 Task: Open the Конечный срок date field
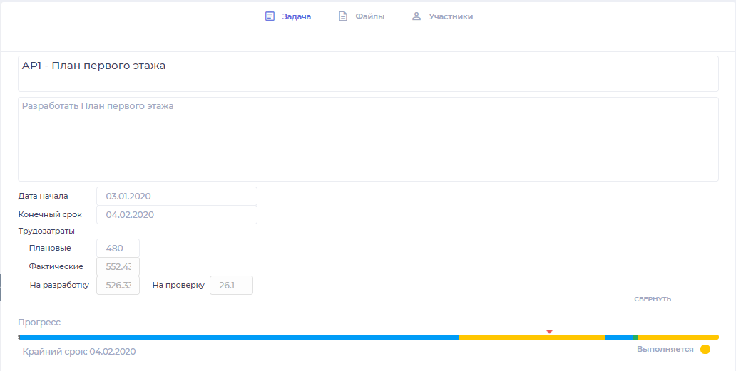click(176, 214)
